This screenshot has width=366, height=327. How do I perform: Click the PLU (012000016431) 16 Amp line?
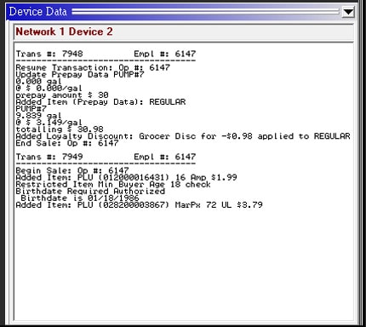pyautogui.click(x=126, y=177)
